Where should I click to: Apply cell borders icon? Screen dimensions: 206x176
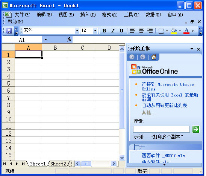pyautogui.click(x=161, y=31)
